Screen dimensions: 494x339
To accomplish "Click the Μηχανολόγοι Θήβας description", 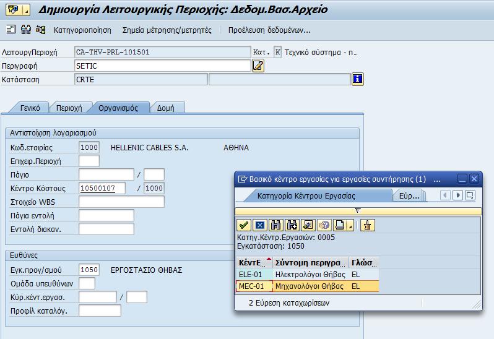I will (309, 286).
